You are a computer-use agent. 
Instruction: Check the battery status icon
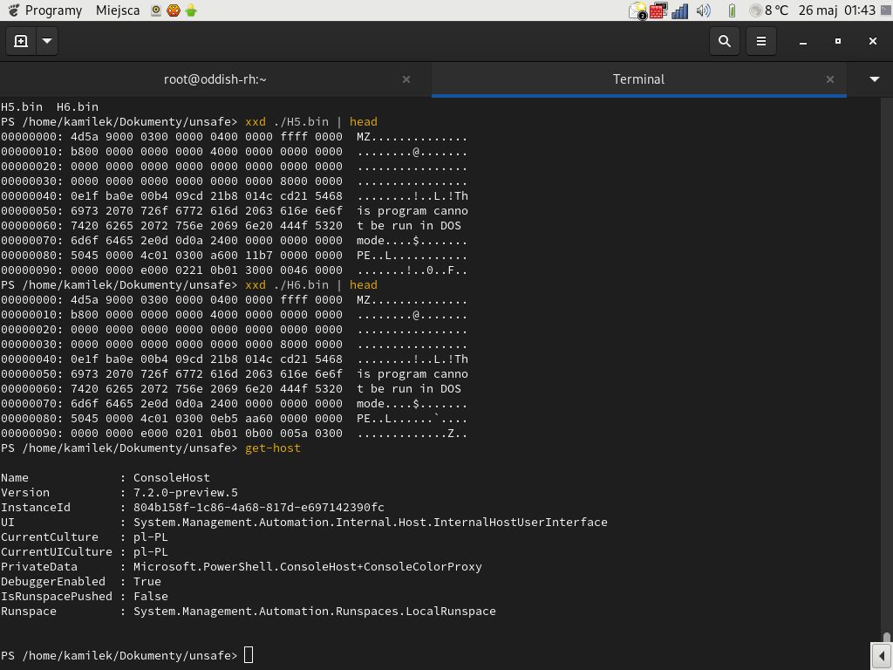[732, 10]
